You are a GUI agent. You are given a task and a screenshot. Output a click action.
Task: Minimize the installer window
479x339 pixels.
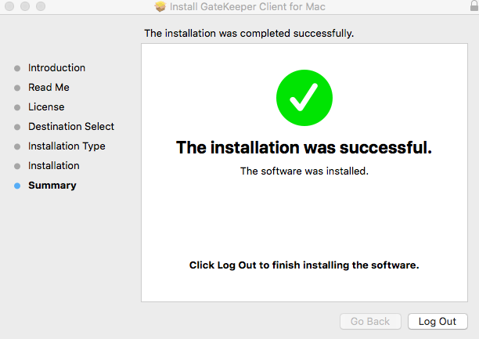[x=24, y=6]
